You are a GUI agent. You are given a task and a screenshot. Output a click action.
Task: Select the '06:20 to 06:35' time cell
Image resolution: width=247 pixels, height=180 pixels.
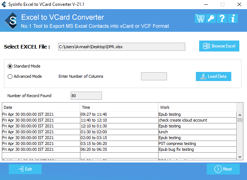pos(119,149)
